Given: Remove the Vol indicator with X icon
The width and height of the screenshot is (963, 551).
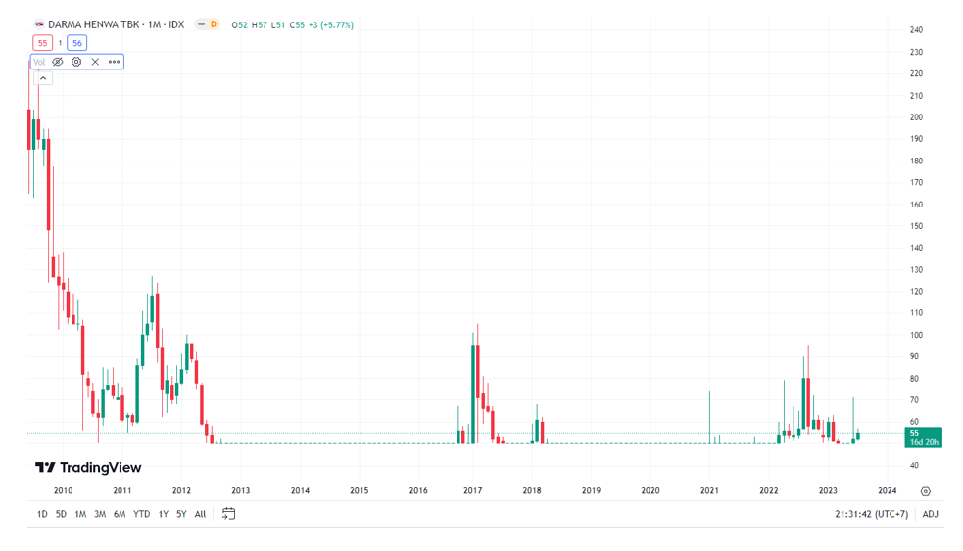Looking at the screenshot, I should (95, 62).
